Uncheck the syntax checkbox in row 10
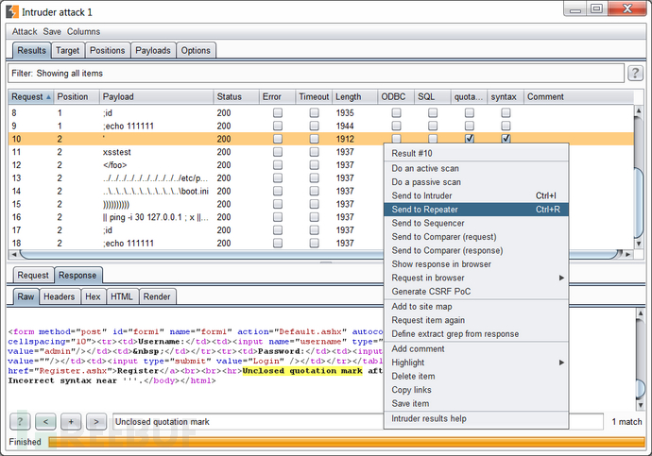The height and width of the screenshot is (456, 652). pos(506,139)
